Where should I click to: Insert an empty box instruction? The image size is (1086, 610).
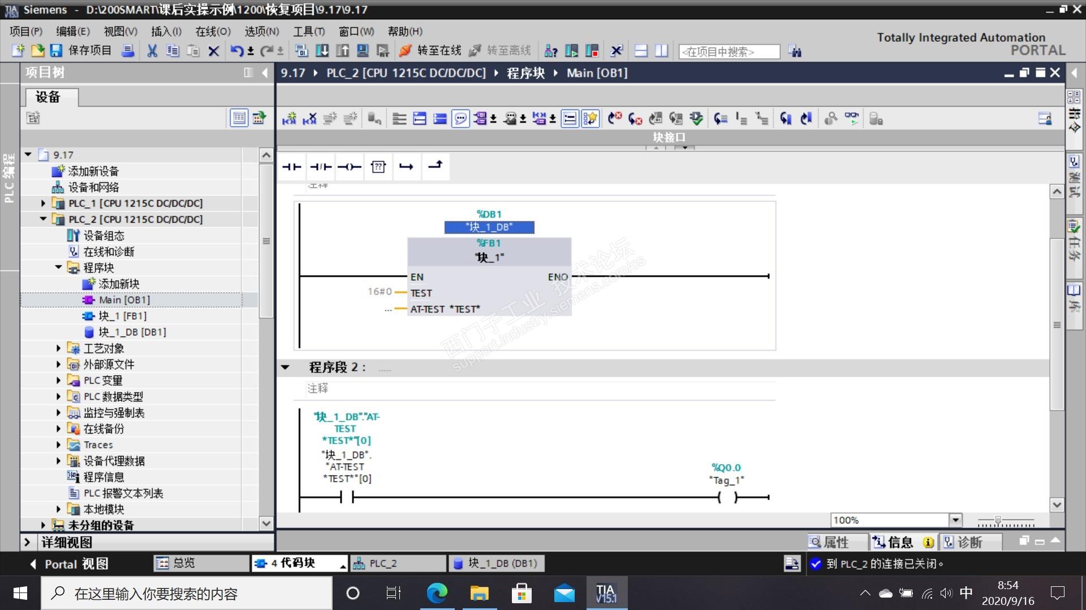point(378,167)
